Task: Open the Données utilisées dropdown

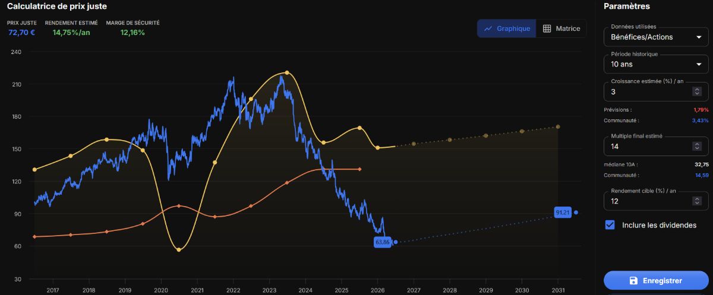Action: pyautogui.click(x=656, y=37)
